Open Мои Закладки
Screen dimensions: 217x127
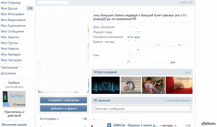(11, 54)
